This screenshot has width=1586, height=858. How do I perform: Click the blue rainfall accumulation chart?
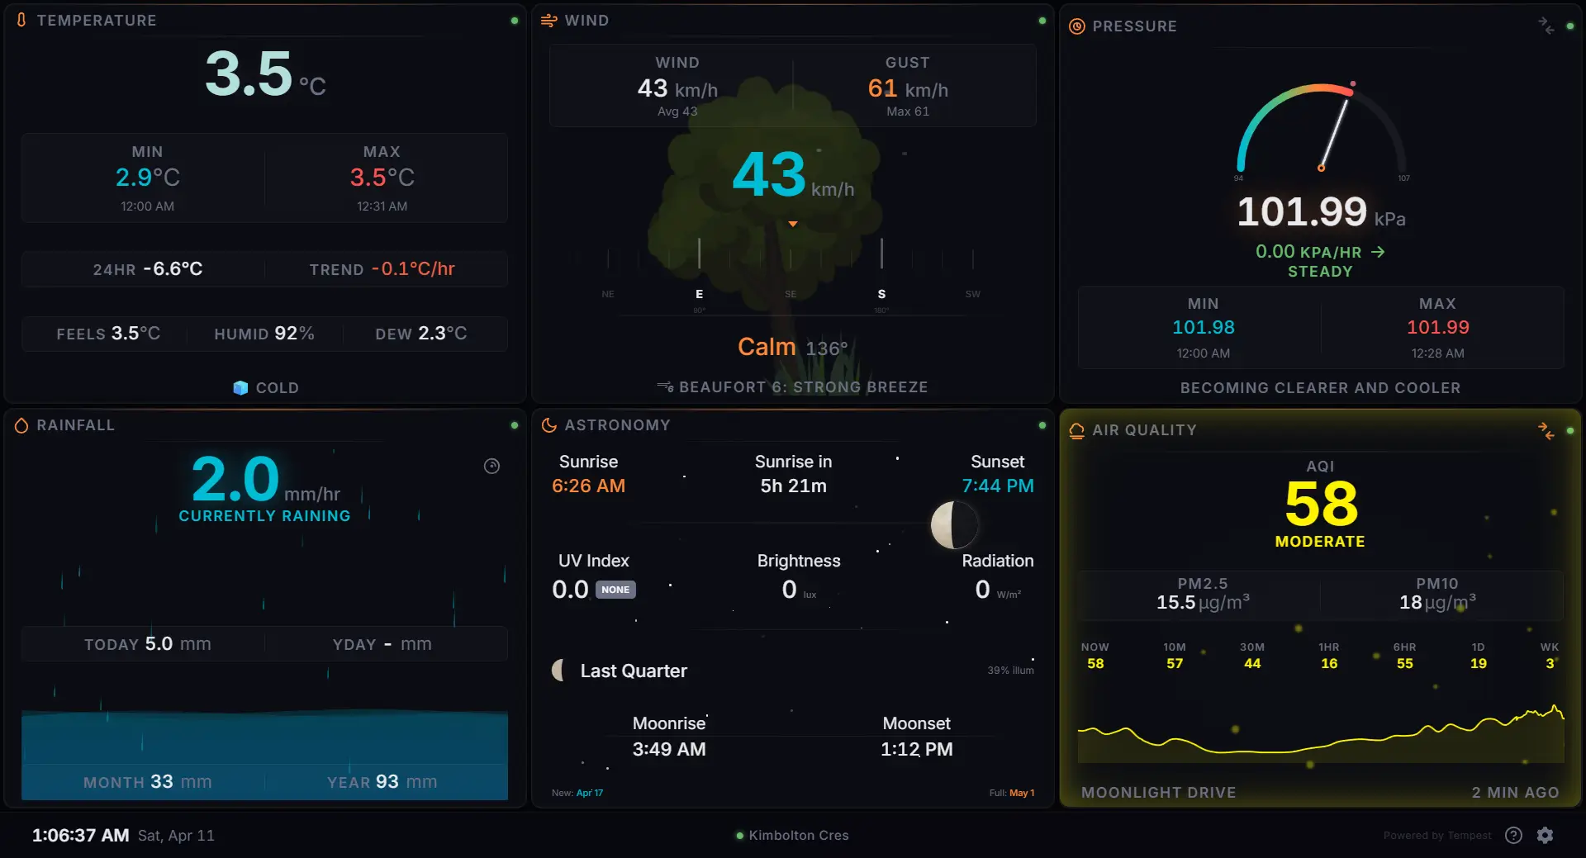point(264,754)
